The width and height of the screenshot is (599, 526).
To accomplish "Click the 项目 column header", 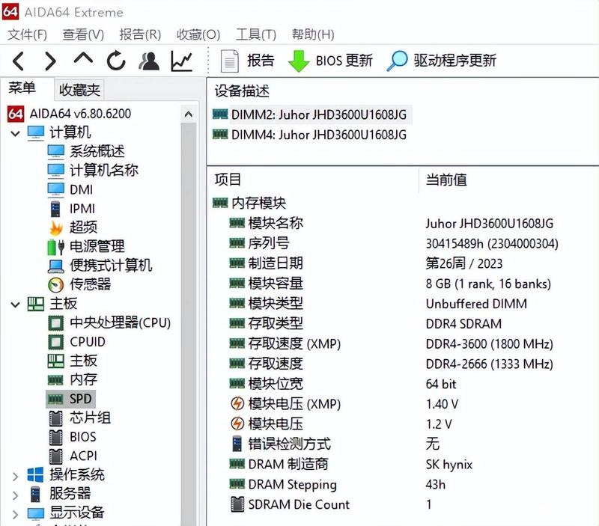I will [x=228, y=180].
